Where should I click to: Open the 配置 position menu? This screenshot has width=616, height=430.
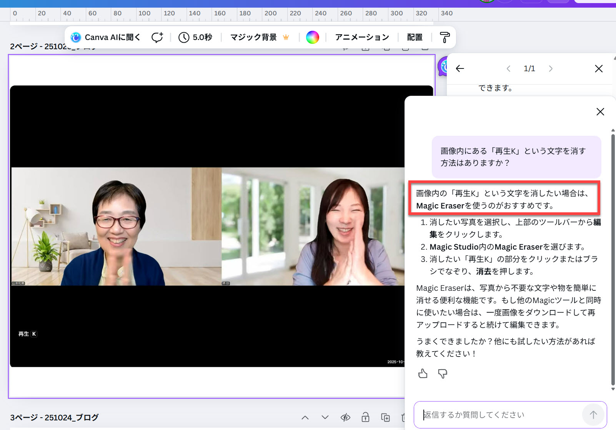(x=415, y=37)
